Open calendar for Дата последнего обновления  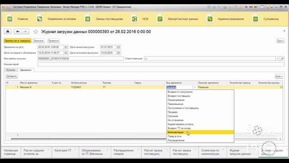(x=66, y=53)
